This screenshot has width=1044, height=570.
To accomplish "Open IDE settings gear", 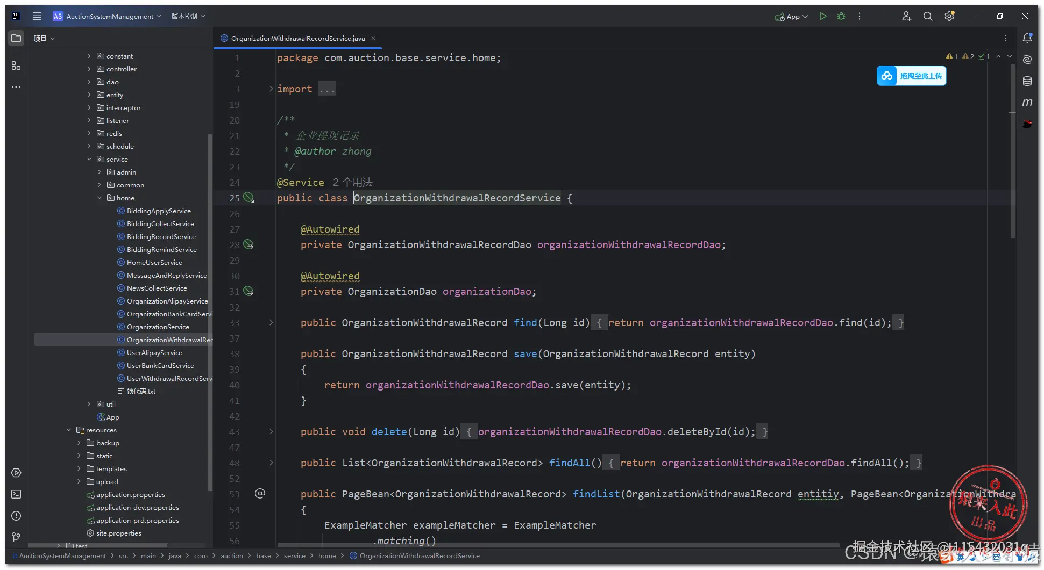I will (x=949, y=16).
